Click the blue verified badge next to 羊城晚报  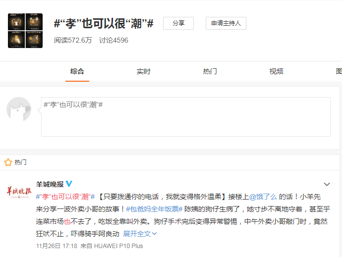69,184
